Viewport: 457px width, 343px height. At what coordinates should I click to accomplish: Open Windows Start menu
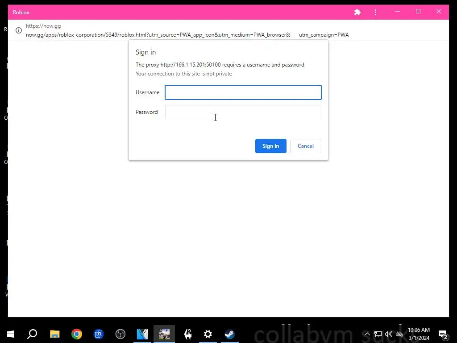tap(11, 334)
